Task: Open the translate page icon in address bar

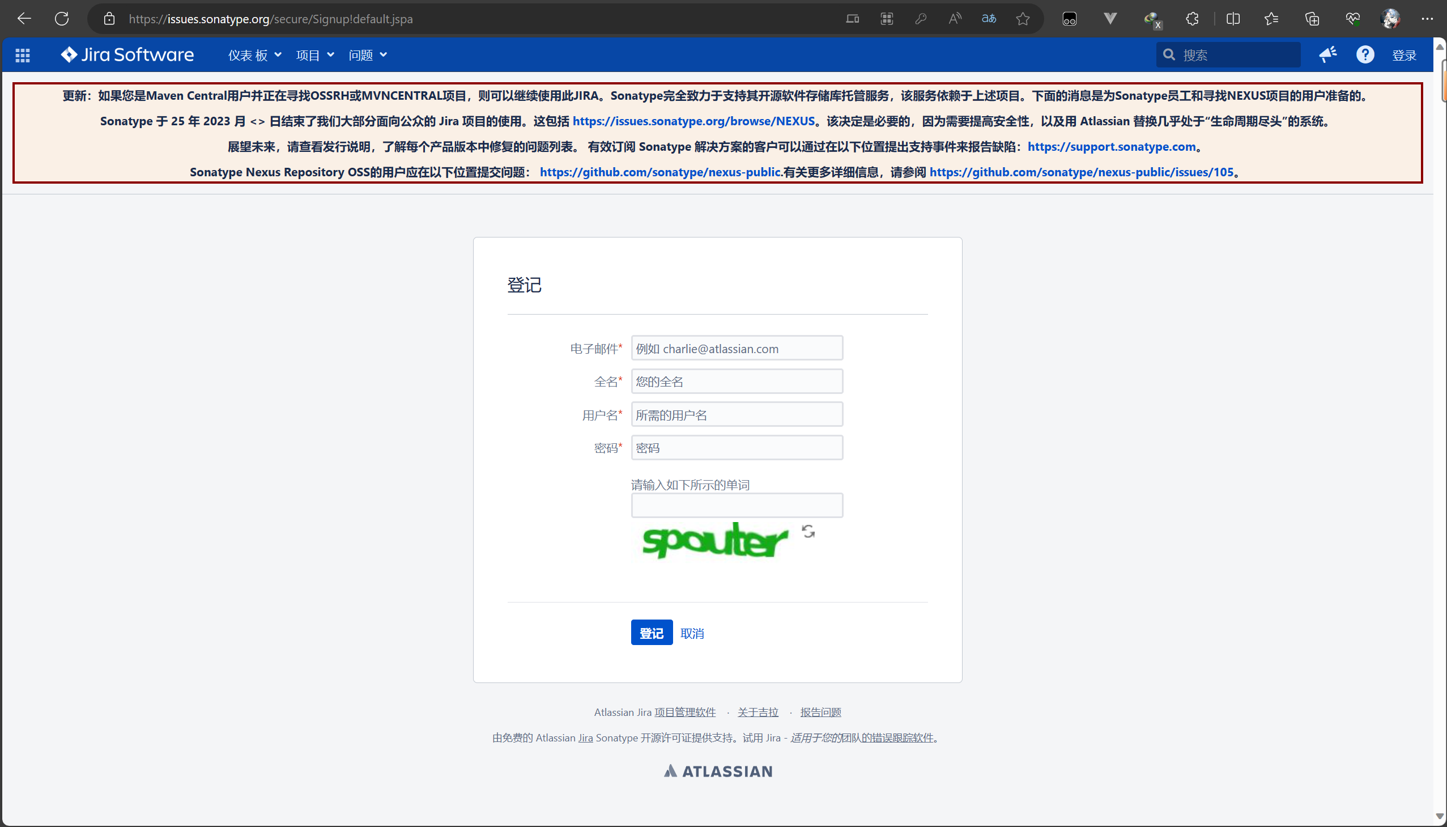Action: pos(988,19)
